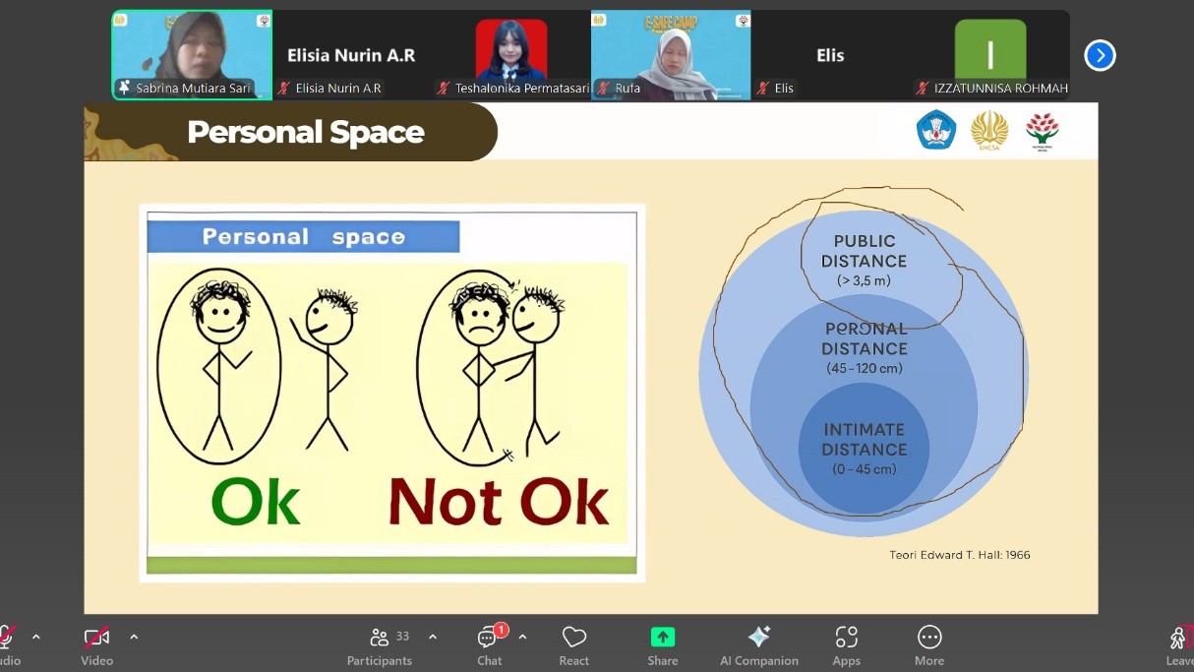Image resolution: width=1194 pixels, height=672 pixels.
Task: Show next participants in gallery strip
Action: [x=1100, y=56]
